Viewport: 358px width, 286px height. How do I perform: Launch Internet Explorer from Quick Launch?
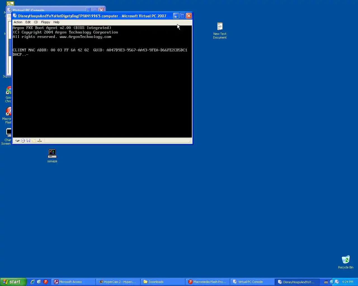(33, 282)
